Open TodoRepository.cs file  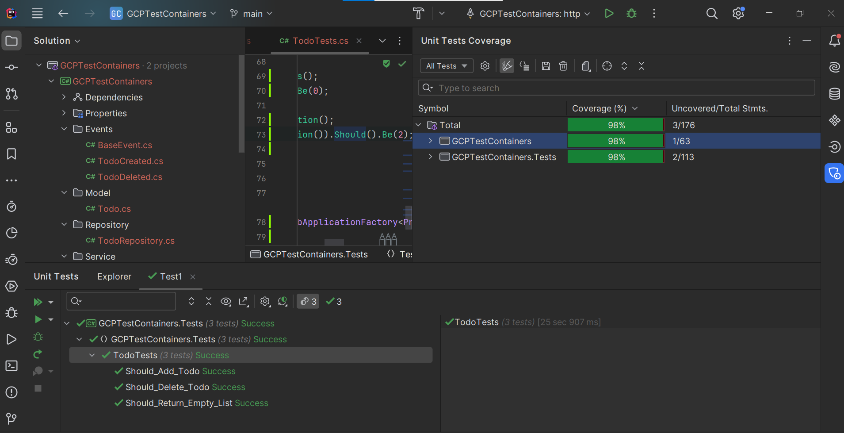coord(136,241)
